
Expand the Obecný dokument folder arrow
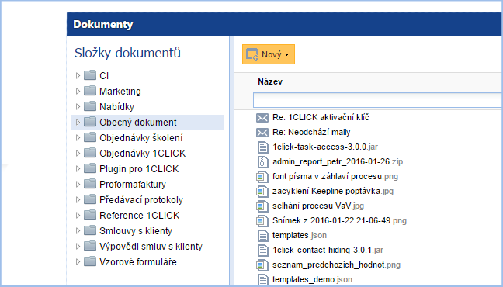[78, 123]
